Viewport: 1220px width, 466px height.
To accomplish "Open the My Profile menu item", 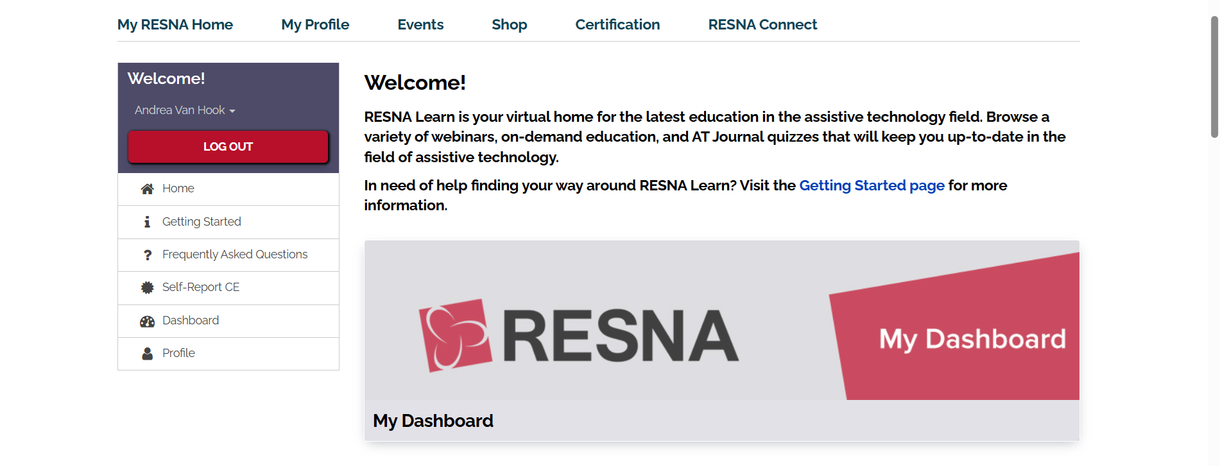I will [x=315, y=24].
